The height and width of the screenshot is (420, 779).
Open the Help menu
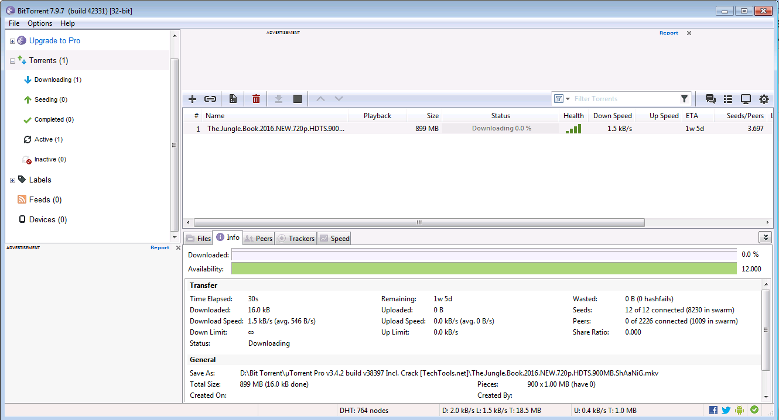click(x=67, y=23)
